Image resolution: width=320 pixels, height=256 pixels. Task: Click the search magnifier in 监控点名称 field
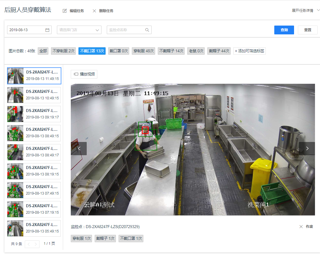147,30
